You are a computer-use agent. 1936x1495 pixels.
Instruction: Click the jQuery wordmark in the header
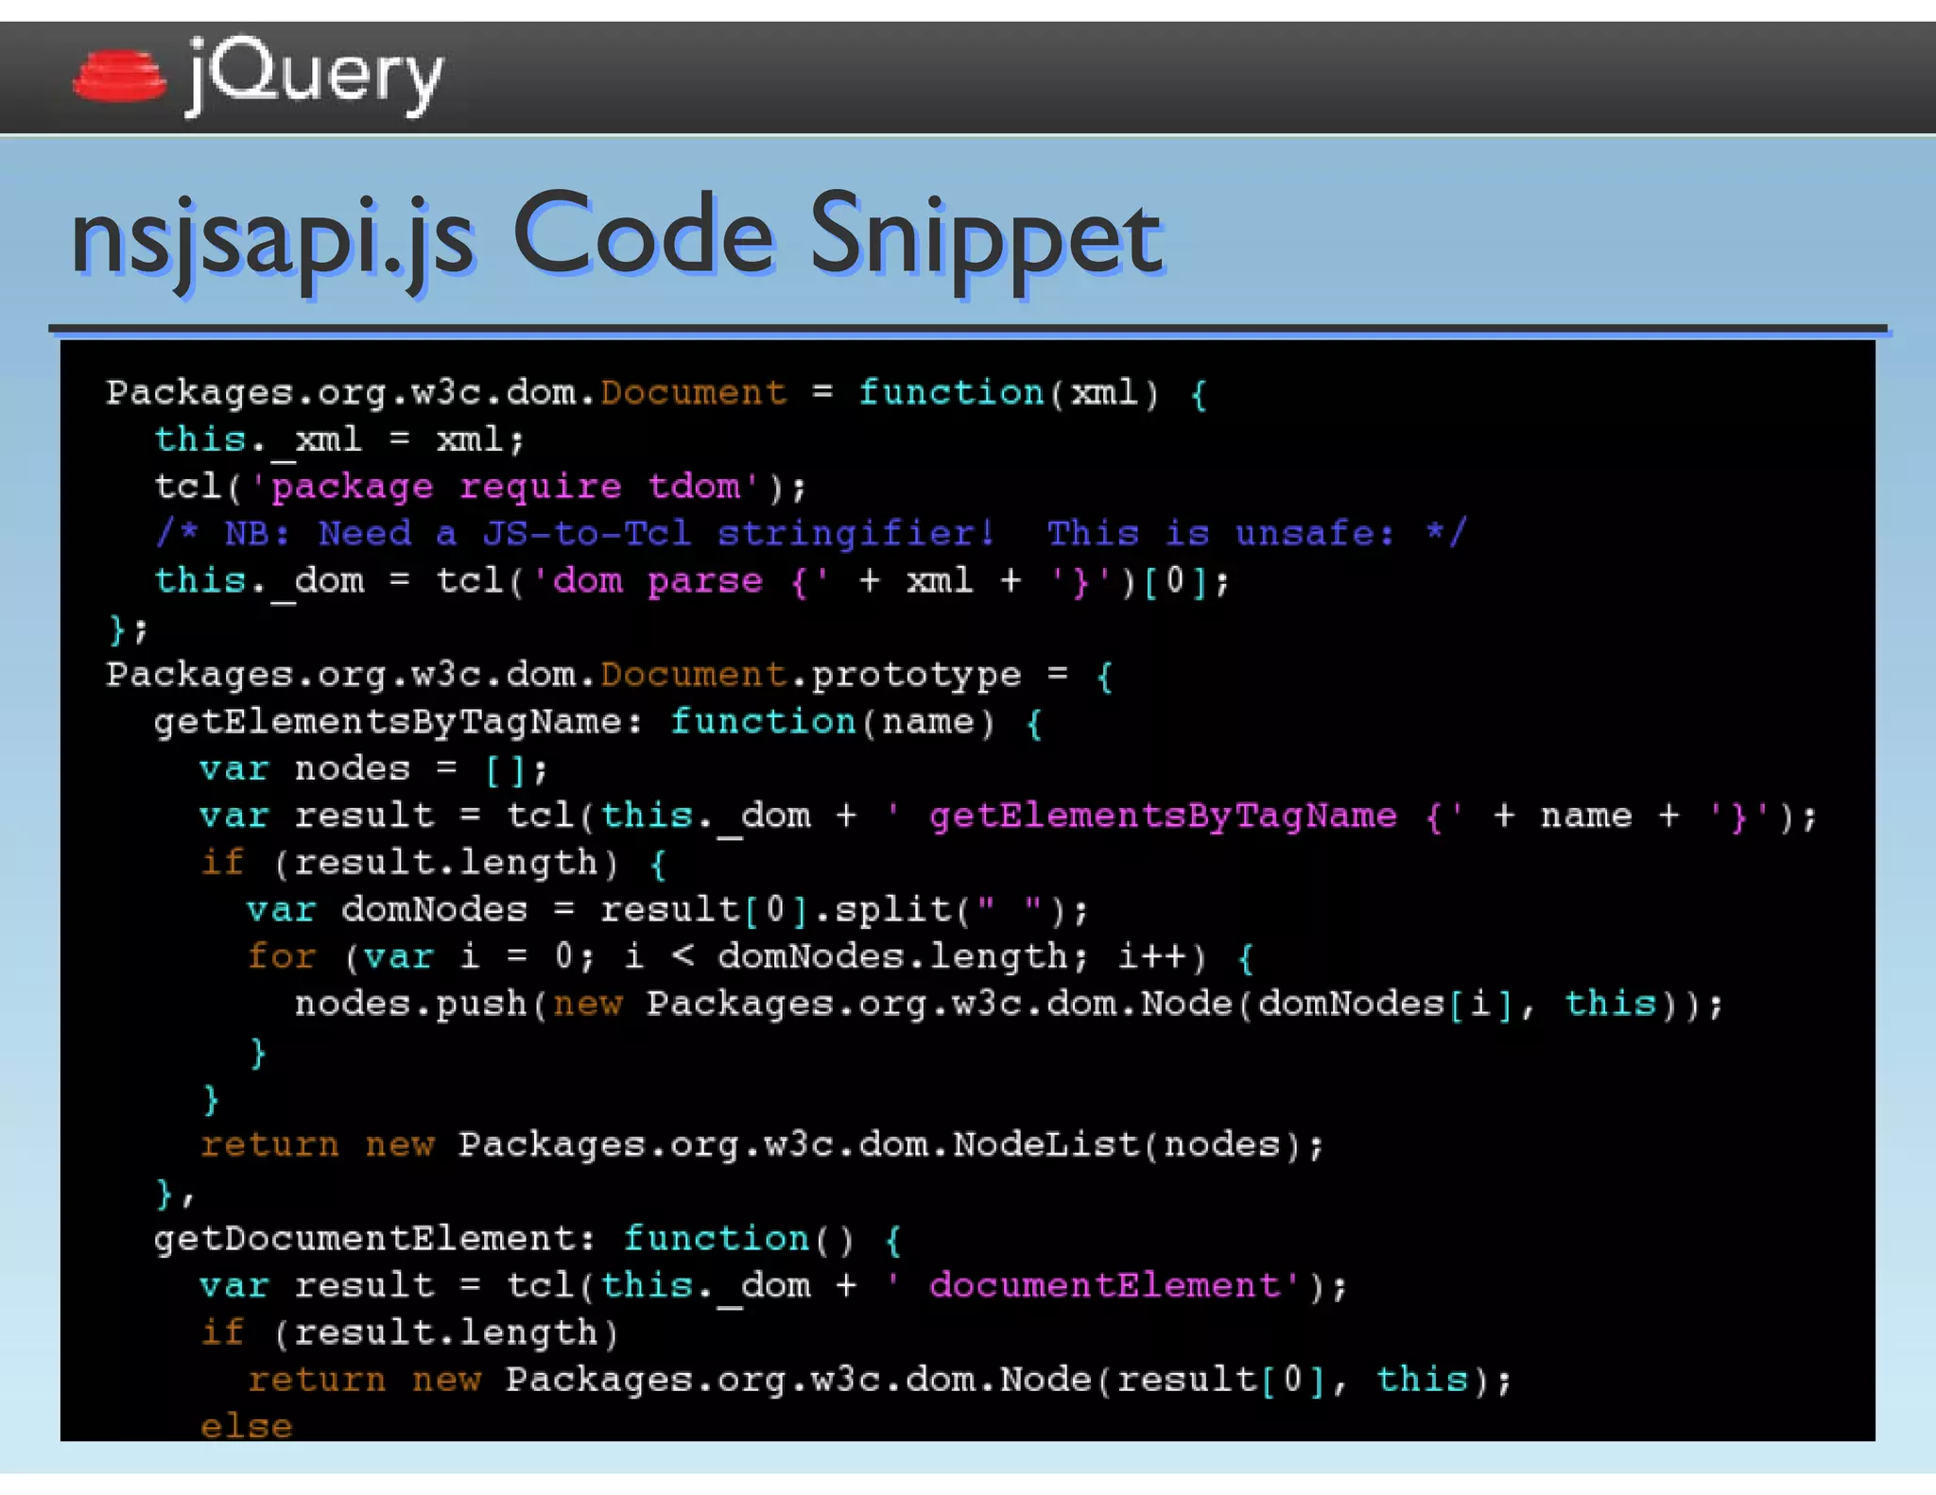(314, 76)
